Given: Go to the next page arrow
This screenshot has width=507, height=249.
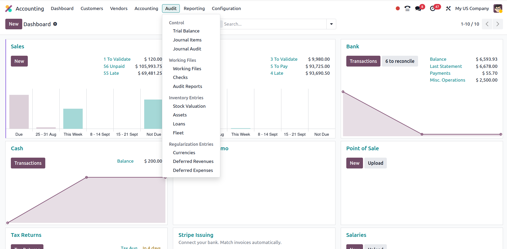Looking at the screenshot, I should pyautogui.click(x=497, y=24).
